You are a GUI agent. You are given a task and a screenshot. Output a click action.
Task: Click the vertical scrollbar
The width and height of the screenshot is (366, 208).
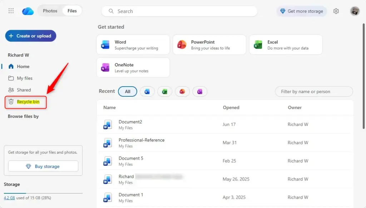pyautogui.click(x=363, y=76)
